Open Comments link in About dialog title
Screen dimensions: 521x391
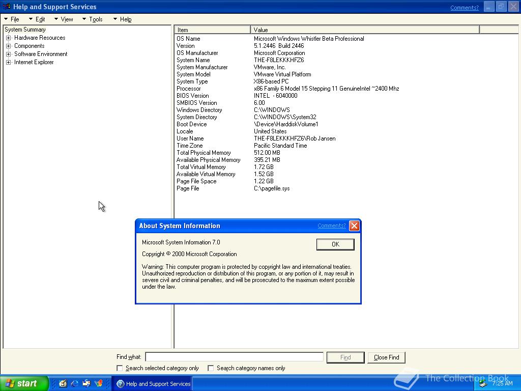pyautogui.click(x=331, y=226)
